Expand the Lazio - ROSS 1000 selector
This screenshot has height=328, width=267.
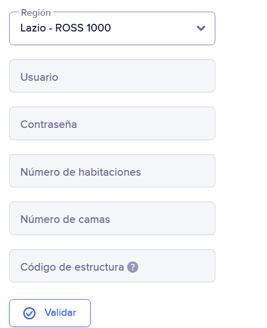tap(112, 28)
